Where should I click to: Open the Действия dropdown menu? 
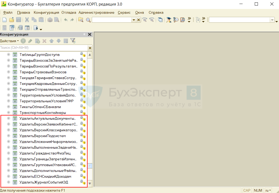(x=9, y=41)
